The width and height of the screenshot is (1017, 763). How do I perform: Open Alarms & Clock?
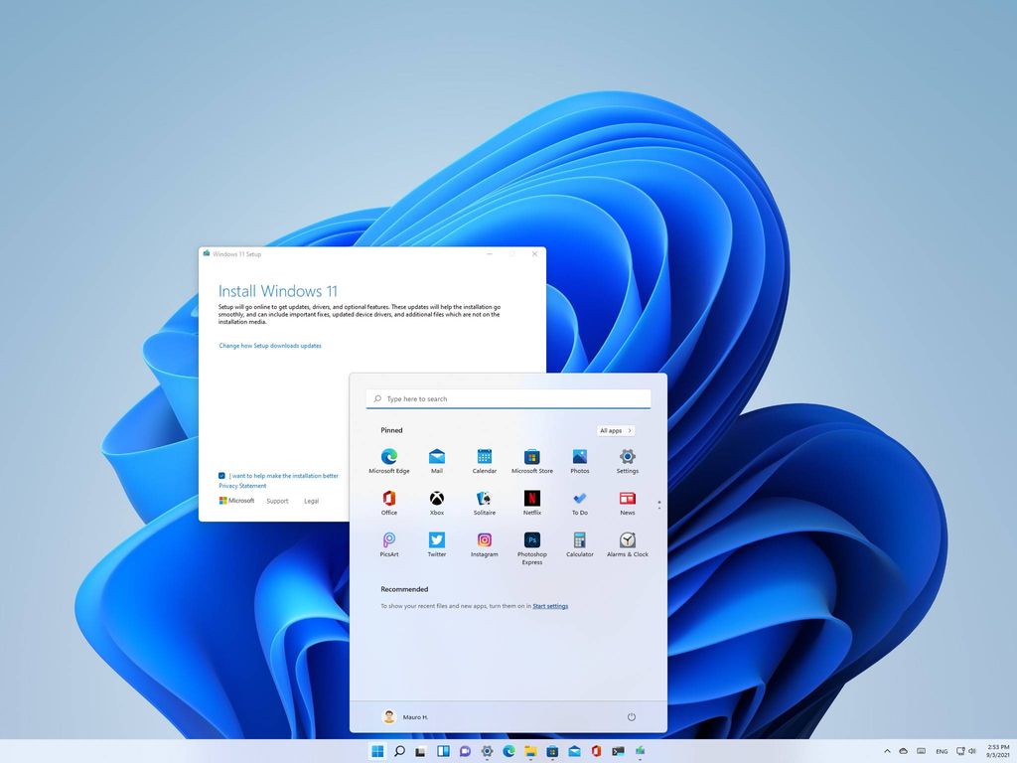(x=627, y=539)
